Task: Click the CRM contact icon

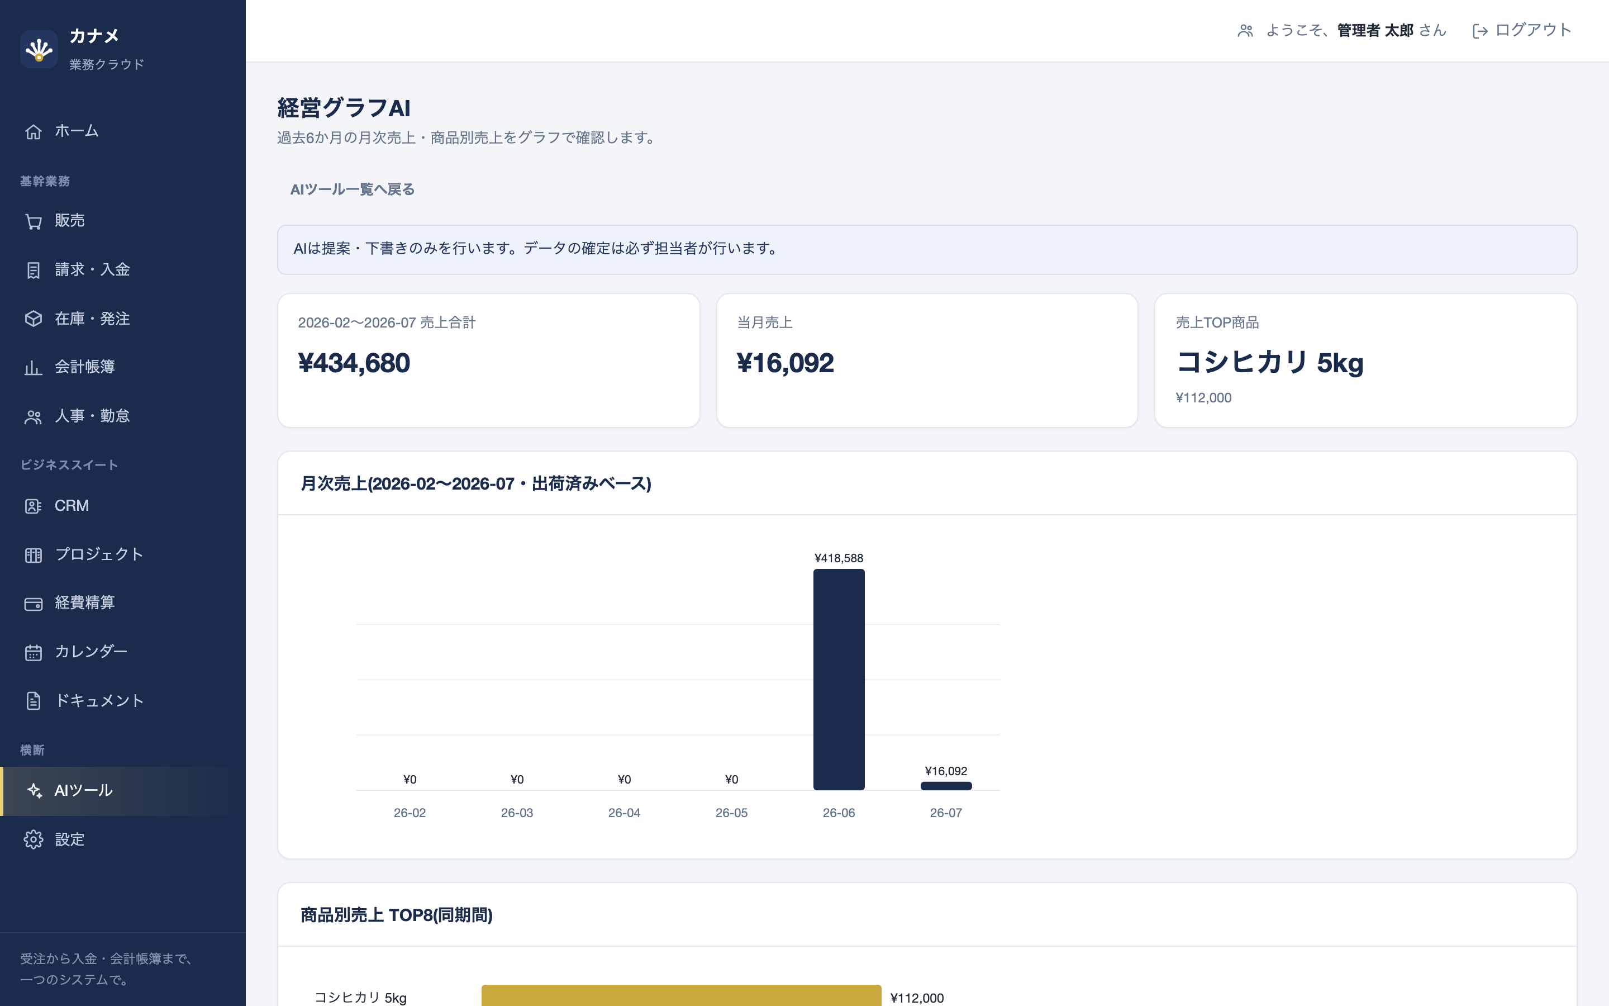Action: [34, 506]
